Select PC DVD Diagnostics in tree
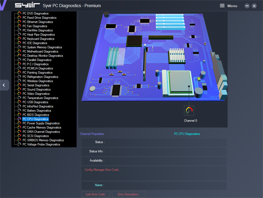Viewport: 263px width, 198px height. click(35, 13)
